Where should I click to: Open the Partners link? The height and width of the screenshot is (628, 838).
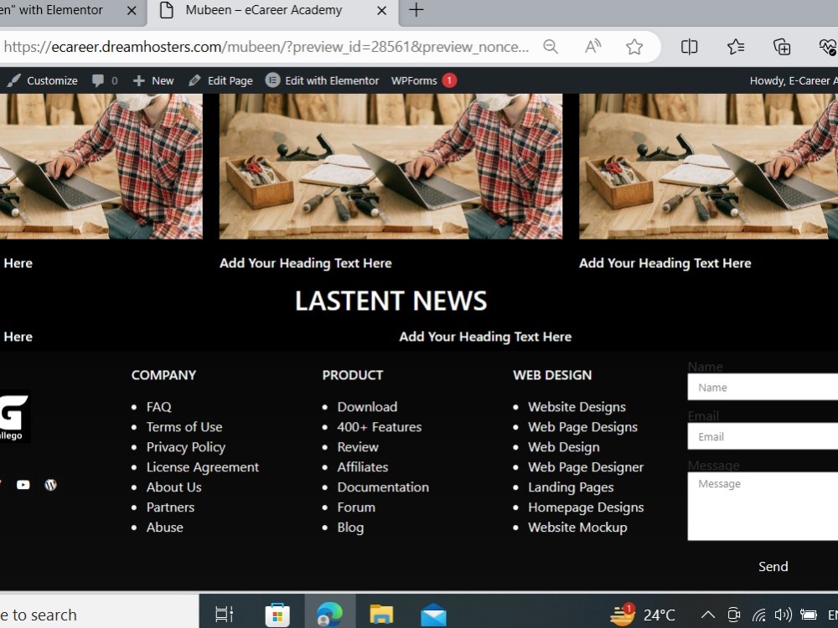pos(170,507)
